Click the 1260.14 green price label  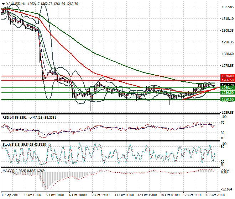point(228,88)
